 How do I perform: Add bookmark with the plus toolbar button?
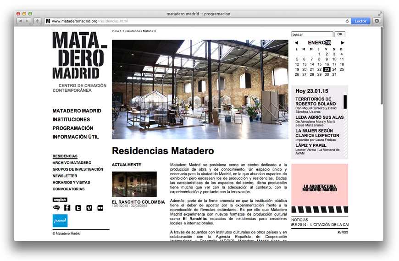[38, 21]
